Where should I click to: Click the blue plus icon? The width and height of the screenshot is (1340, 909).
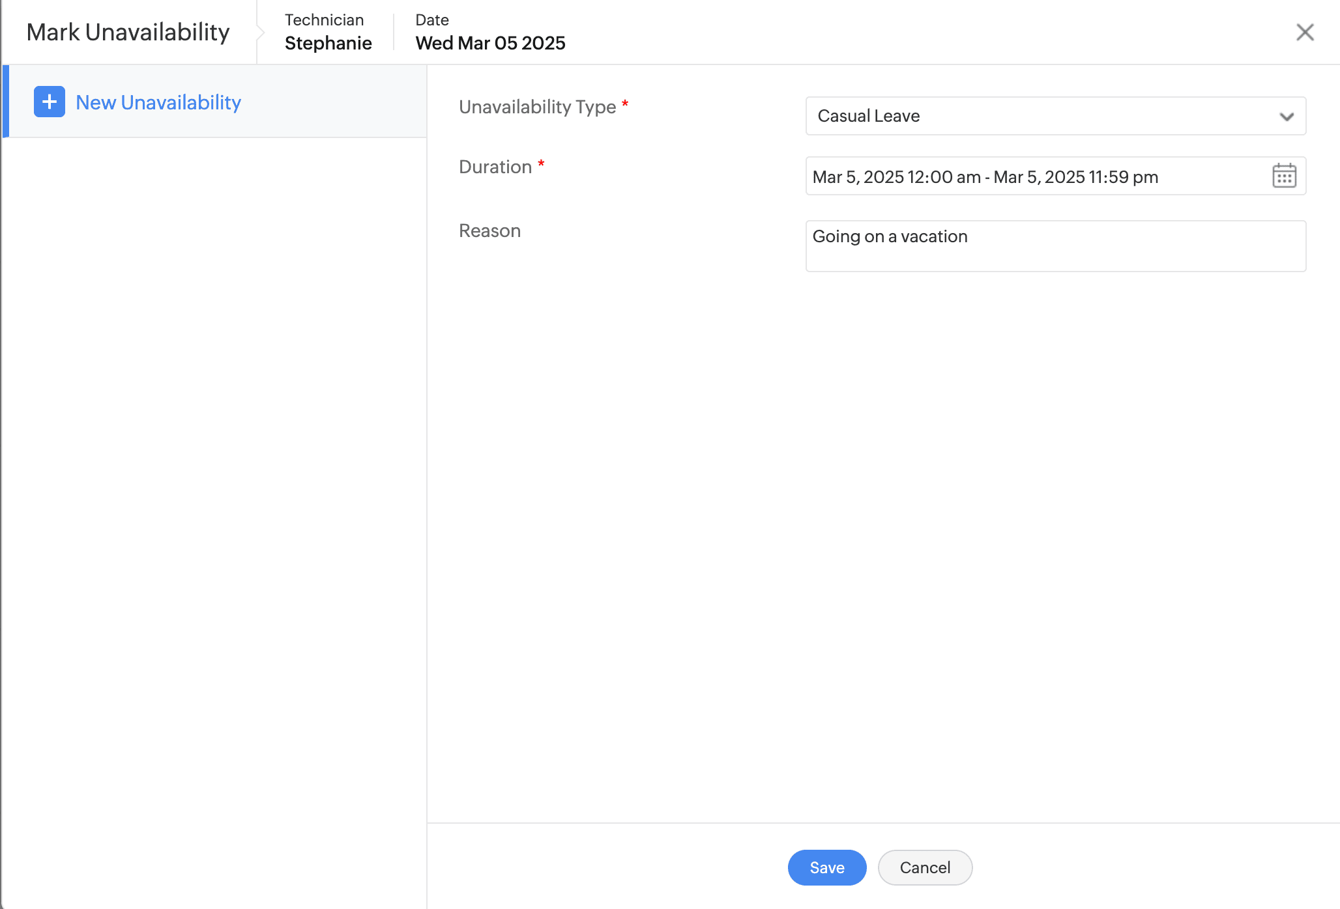tap(50, 102)
